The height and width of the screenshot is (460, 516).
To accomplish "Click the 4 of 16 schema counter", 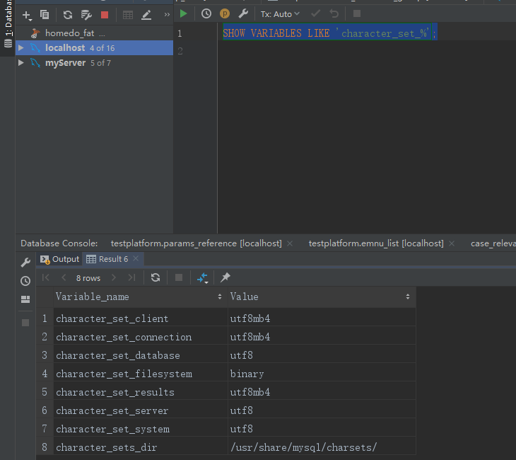I will tap(102, 48).
